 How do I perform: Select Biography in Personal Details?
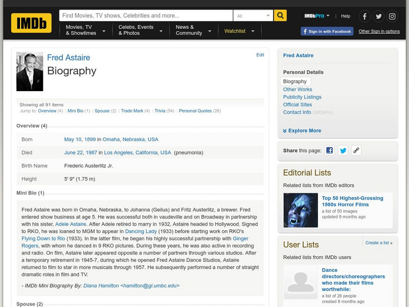pos(295,81)
